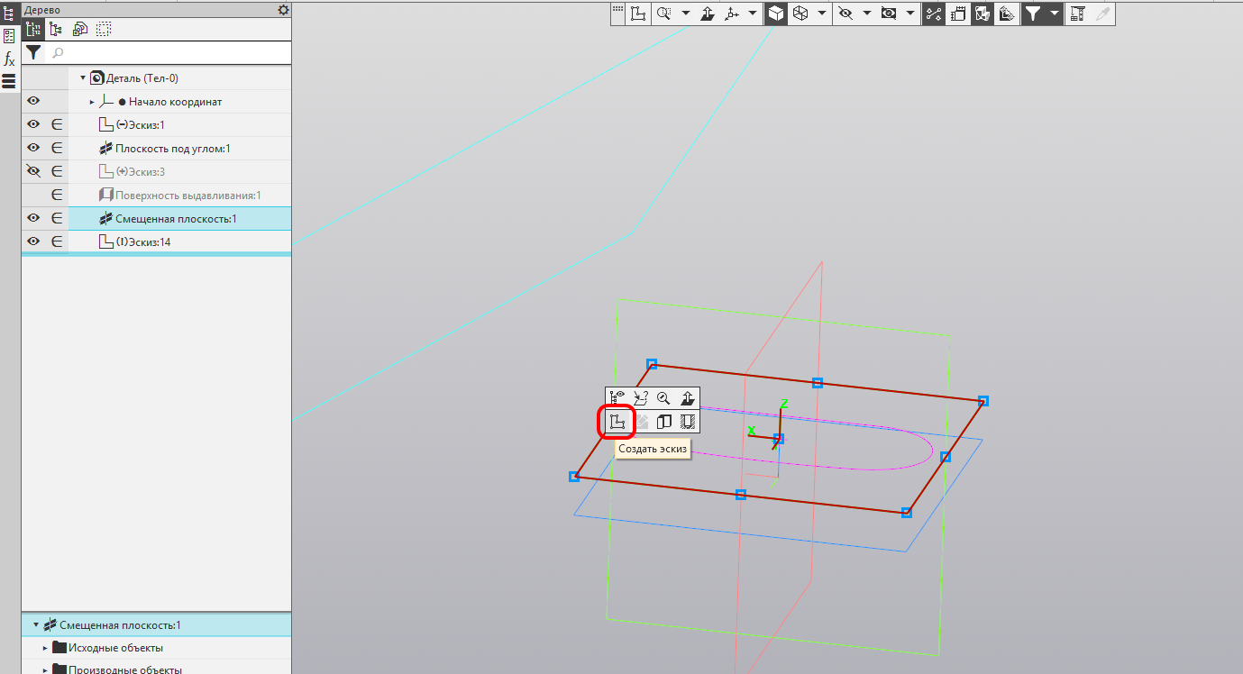This screenshot has height=674, width=1243.
Task: Open the Tree panel from left sidebar
Action: coord(9,13)
